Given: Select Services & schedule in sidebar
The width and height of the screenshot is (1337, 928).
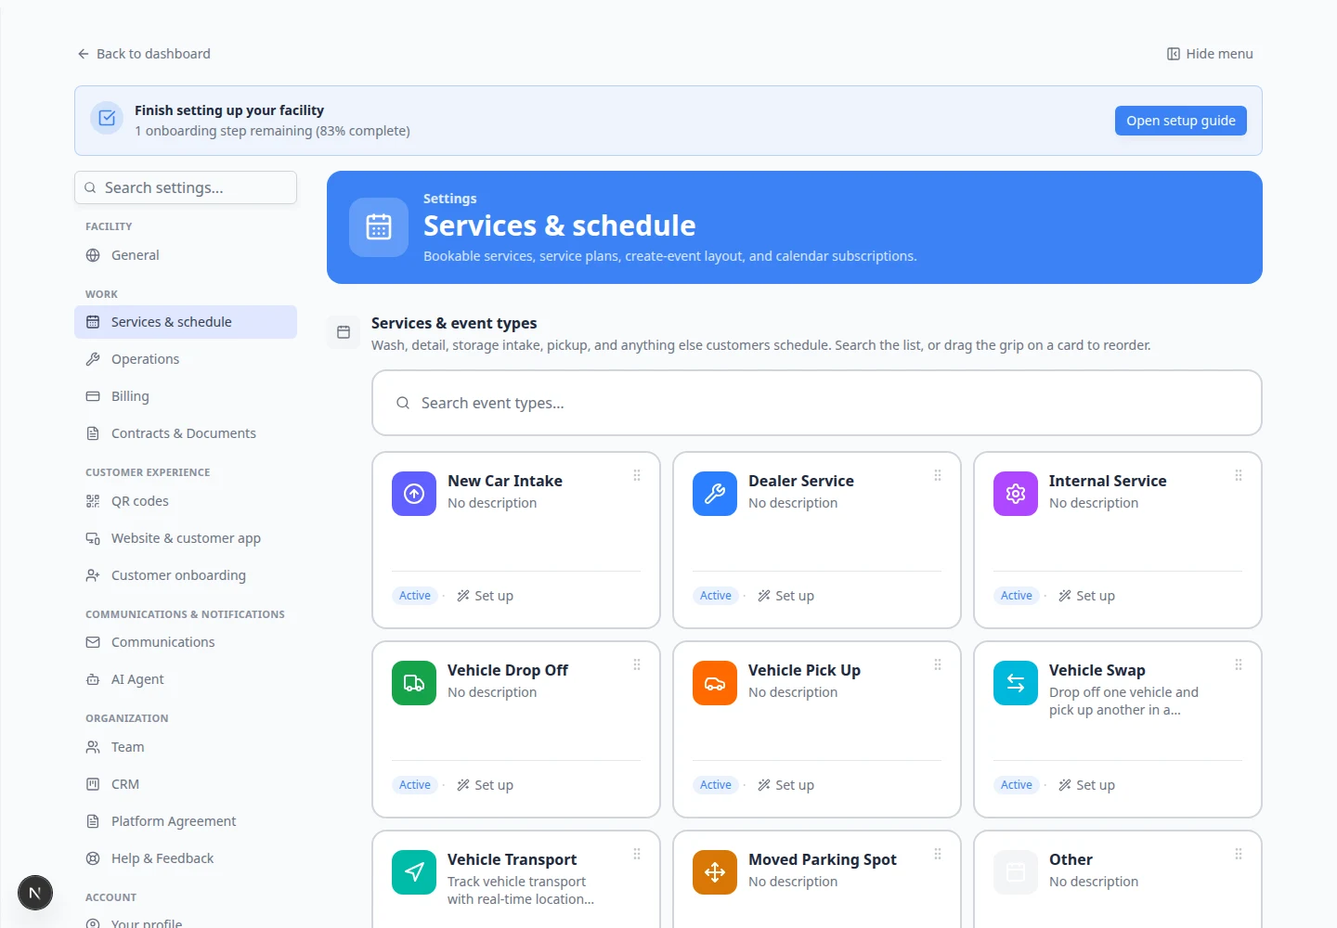Looking at the screenshot, I should 186,322.
